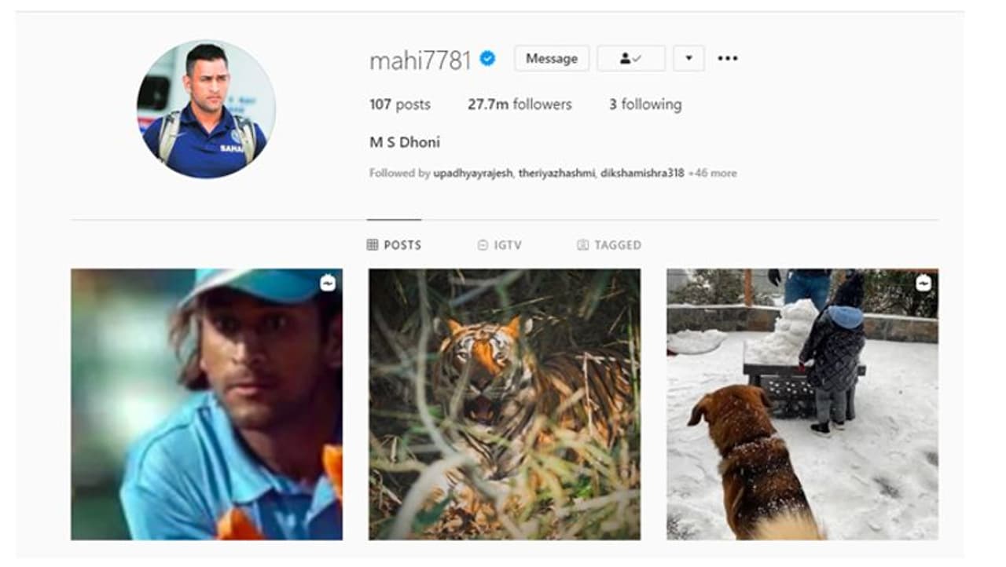This screenshot has width=1006, height=567.
Task: Click IGTV video icon on snow post
Action: (x=923, y=283)
